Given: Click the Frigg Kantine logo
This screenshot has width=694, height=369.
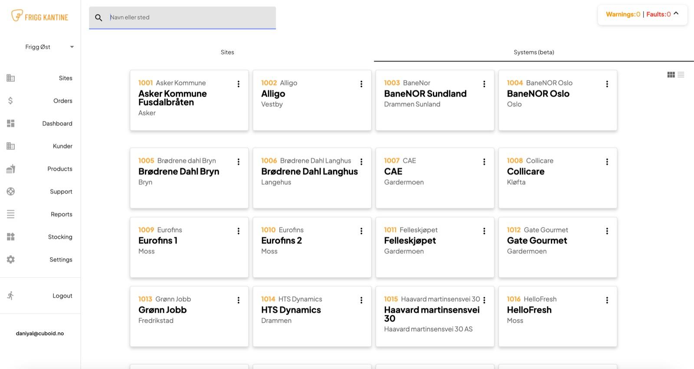Looking at the screenshot, I should click(40, 16).
